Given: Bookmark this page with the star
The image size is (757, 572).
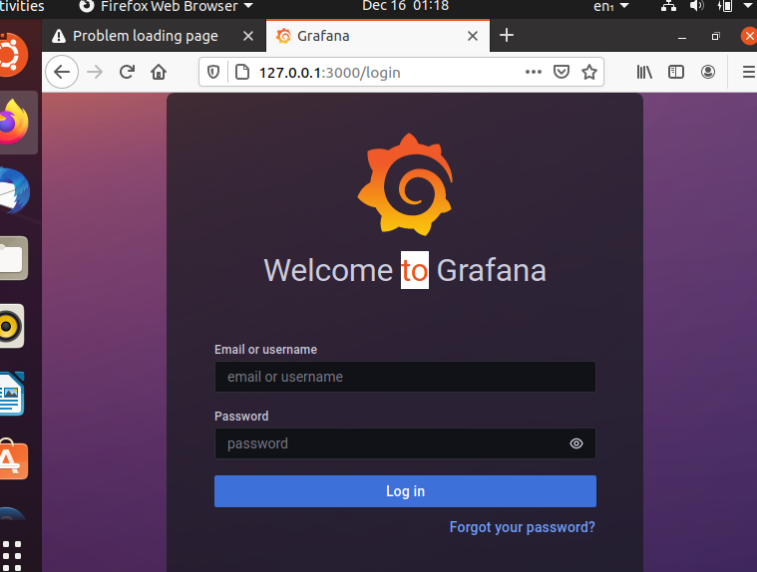Looking at the screenshot, I should 589,73.
